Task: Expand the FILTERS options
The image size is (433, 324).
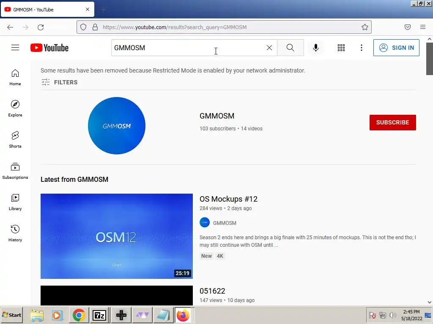Action: click(59, 82)
